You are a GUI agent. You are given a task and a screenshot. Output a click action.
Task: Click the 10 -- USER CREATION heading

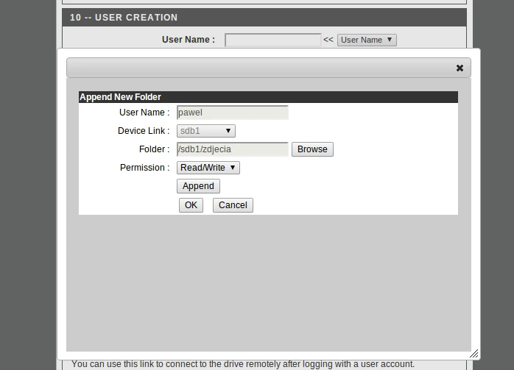coord(124,18)
